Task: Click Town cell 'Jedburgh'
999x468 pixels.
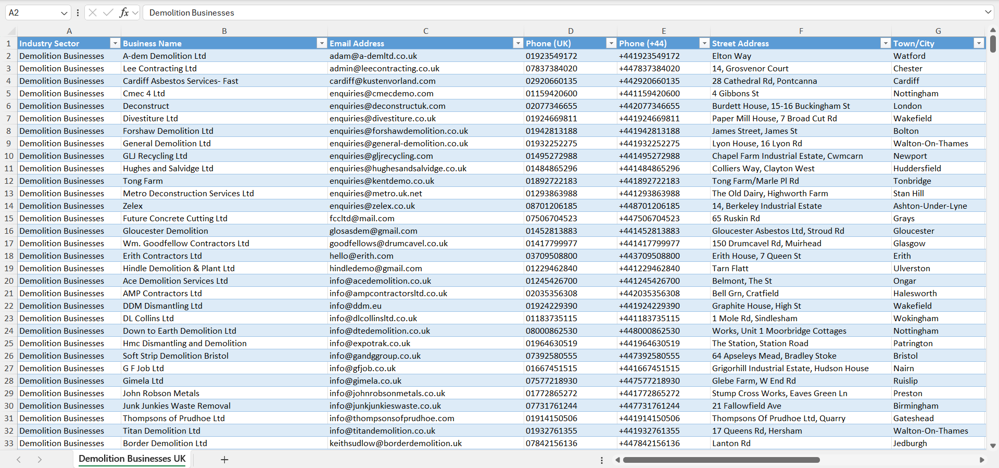Action: [x=938, y=443]
